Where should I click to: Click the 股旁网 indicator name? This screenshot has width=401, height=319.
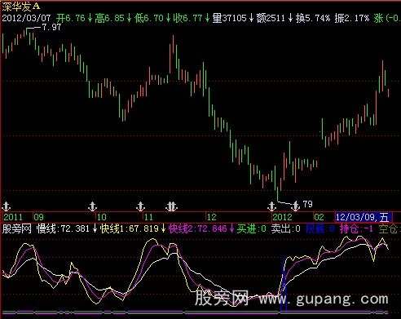17,228
